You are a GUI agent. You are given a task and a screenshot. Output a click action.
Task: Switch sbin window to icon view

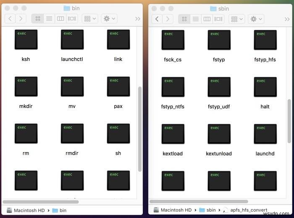pos(184,19)
